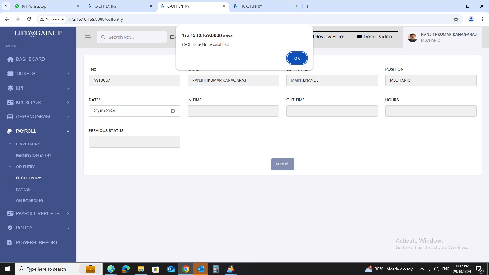Collapse the Payroll menu section

[x=68, y=131]
